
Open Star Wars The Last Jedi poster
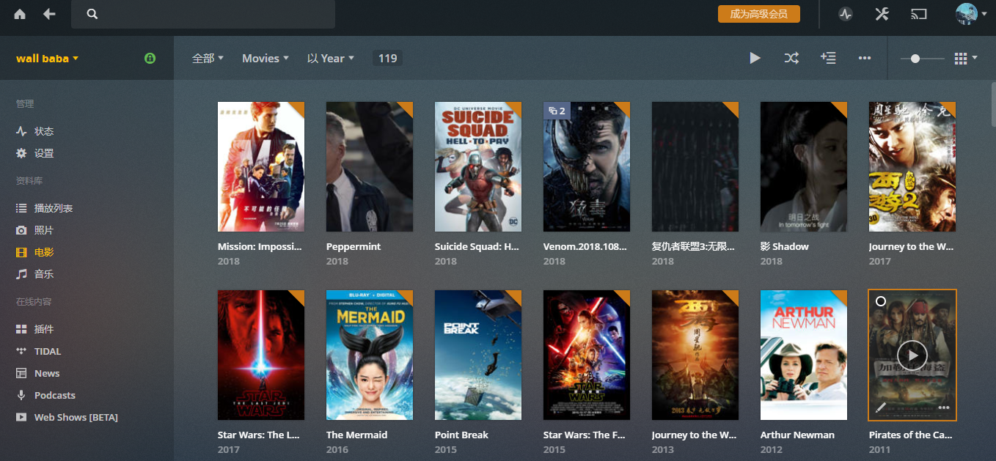pos(261,355)
